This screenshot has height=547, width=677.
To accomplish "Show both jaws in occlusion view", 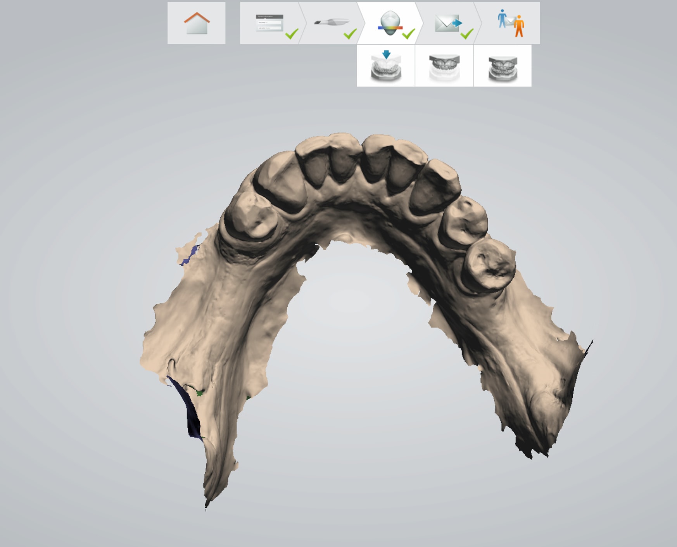I will pos(503,66).
